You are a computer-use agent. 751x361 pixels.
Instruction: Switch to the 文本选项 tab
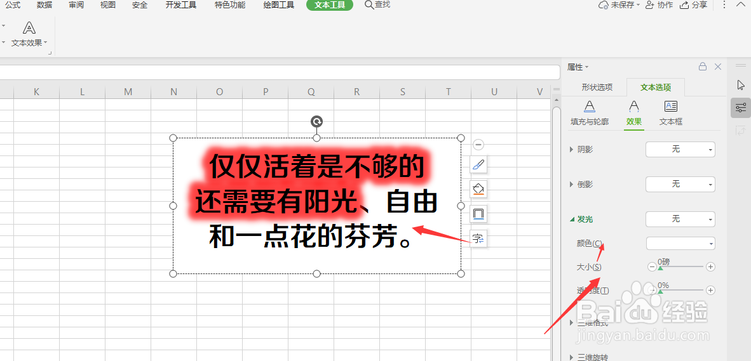pos(656,88)
